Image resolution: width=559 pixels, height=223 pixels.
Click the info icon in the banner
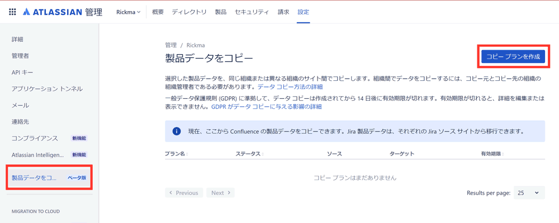coord(176,131)
